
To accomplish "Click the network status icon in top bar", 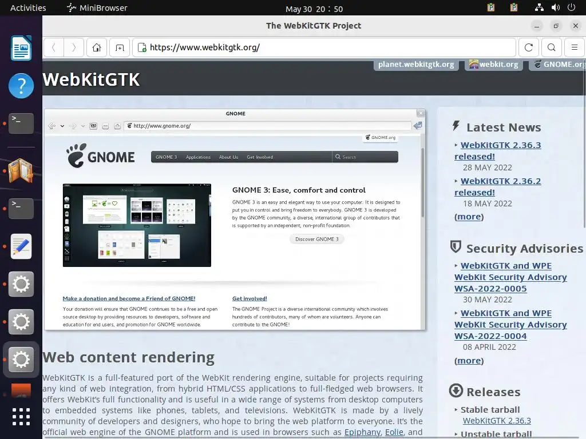I will pyautogui.click(x=539, y=7).
